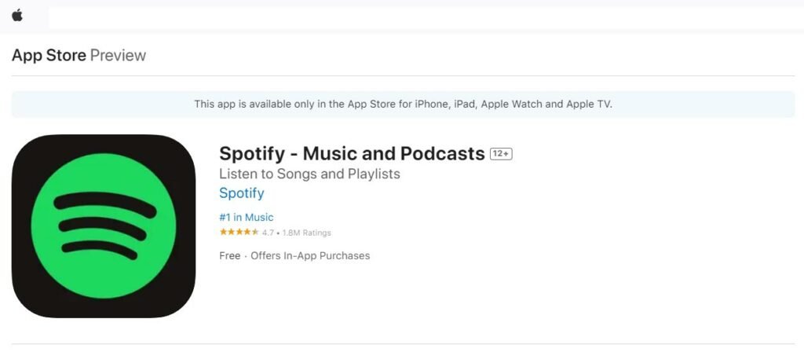Open the #1 in Music chart link
The width and height of the screenshot is (804, 352).
click(246, 218)
